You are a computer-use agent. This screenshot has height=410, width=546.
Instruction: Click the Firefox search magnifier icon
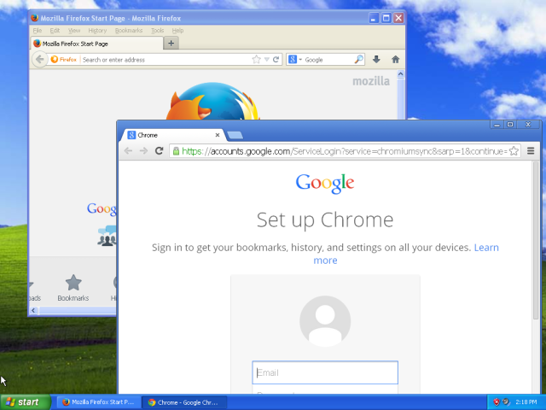[x=358, y=60]
